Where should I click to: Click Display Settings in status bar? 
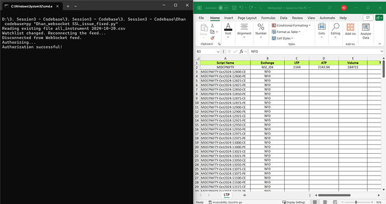coord(294,202)
